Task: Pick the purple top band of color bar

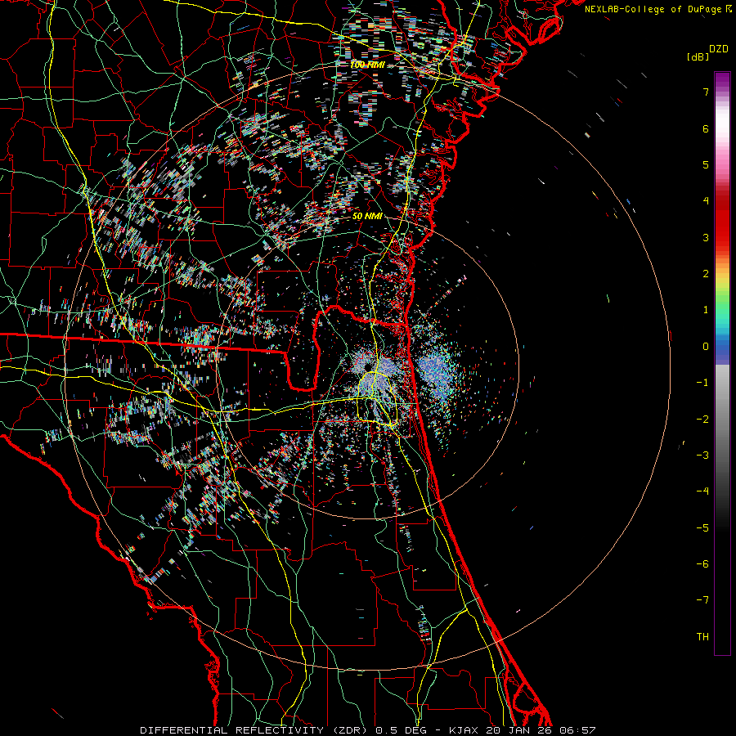Action: (722, 79)
